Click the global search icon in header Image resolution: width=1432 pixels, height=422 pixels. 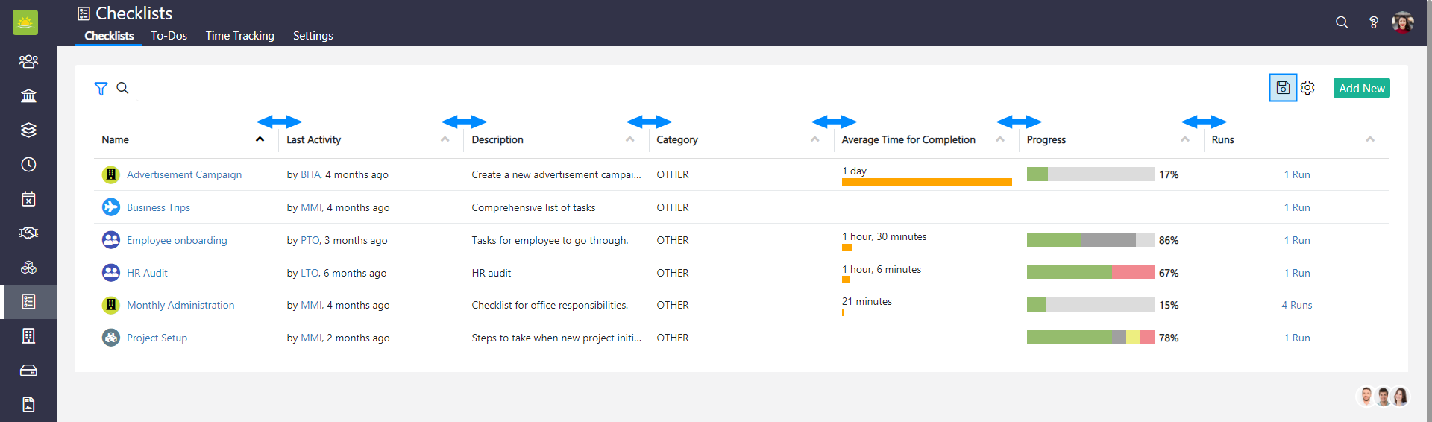pyautogui.click(x=1342, y=22)
